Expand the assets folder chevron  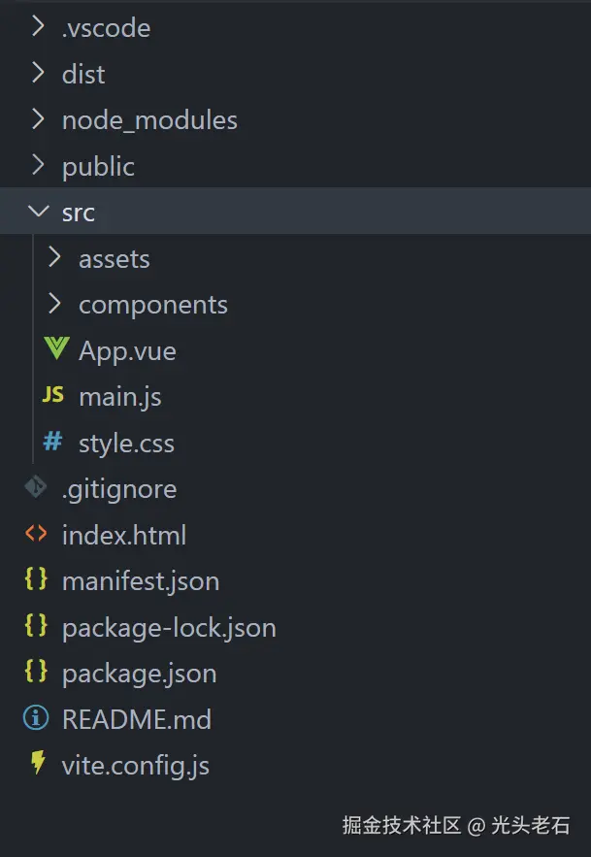click(x=54, y=258)
